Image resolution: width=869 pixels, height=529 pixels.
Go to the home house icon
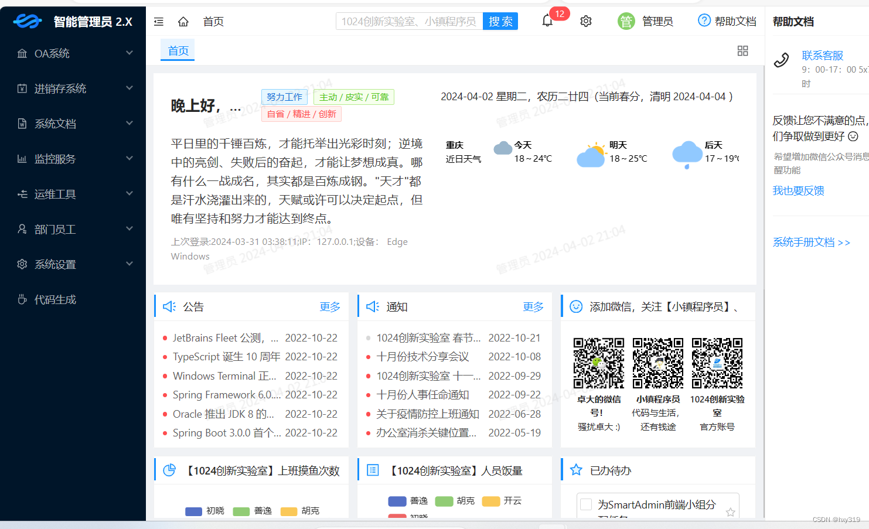[x=183, y=22]
